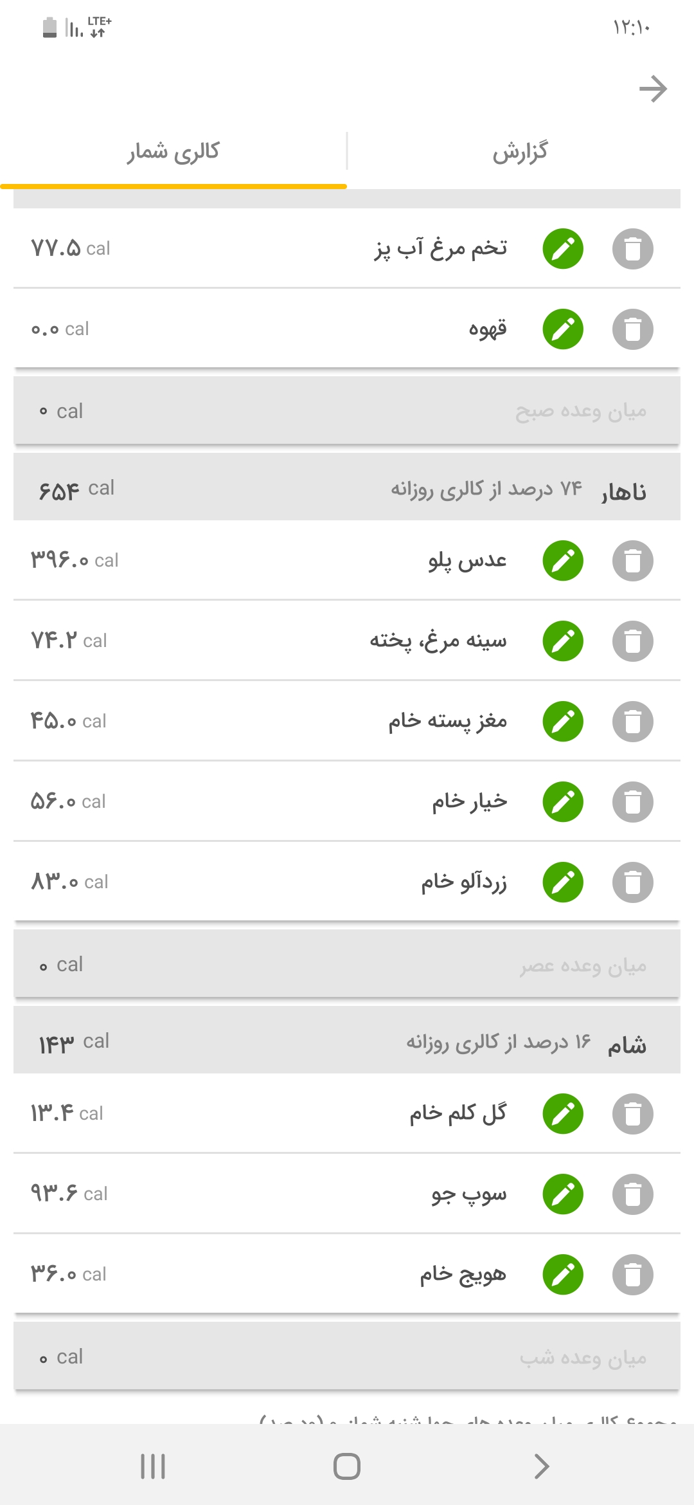Delete the سینه مرغ، پخته entry

pyautogui.click(x=632, y=641)
